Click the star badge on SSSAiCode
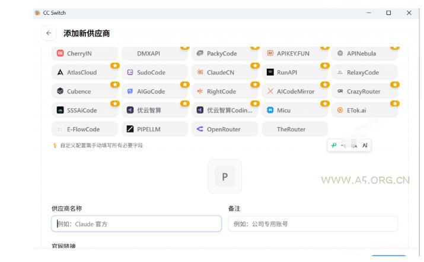Viewport: 424px width, 262px height. click(x=115, y=103)
